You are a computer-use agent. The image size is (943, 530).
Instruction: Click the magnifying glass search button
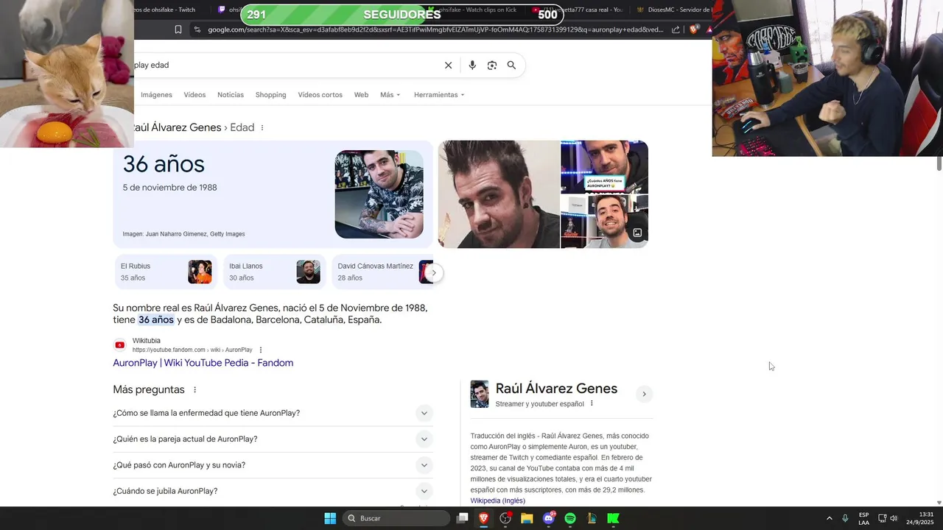point(511,66)
